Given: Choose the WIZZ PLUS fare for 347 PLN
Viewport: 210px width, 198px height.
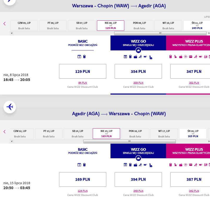Looking at the screenshot, I should click(190, 71).
